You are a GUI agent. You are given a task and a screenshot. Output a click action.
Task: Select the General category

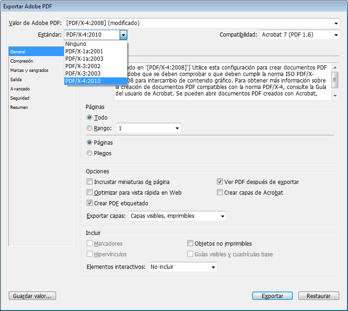pos(37,51)
